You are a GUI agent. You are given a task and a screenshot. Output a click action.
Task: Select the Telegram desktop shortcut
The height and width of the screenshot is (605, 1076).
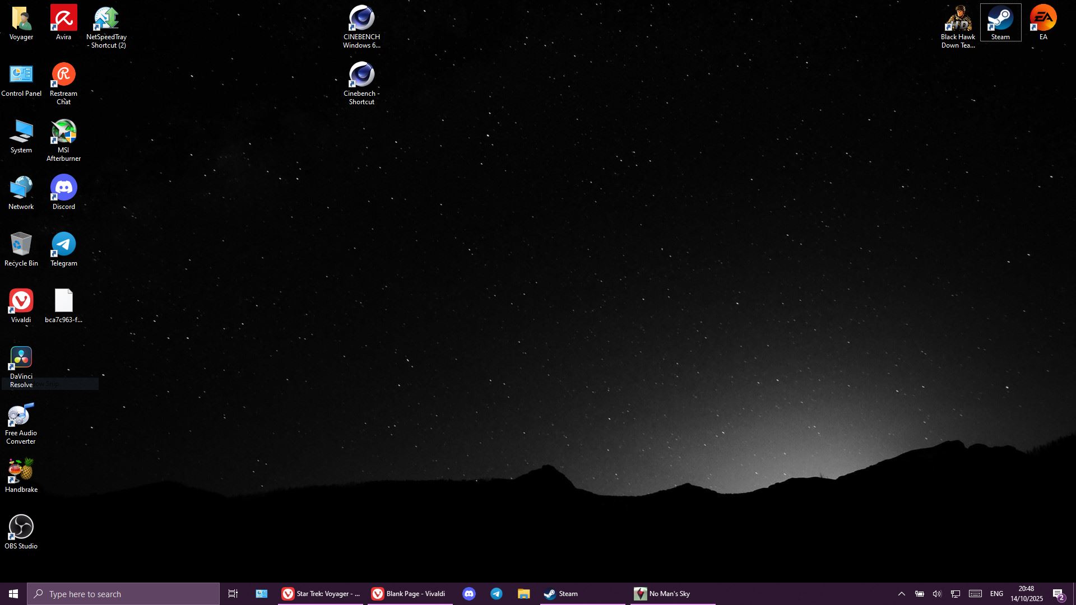(63, 245)
